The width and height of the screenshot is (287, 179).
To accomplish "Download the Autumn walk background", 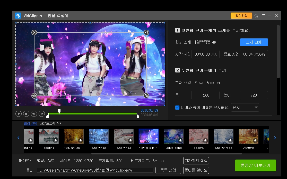I will point(81,141).
